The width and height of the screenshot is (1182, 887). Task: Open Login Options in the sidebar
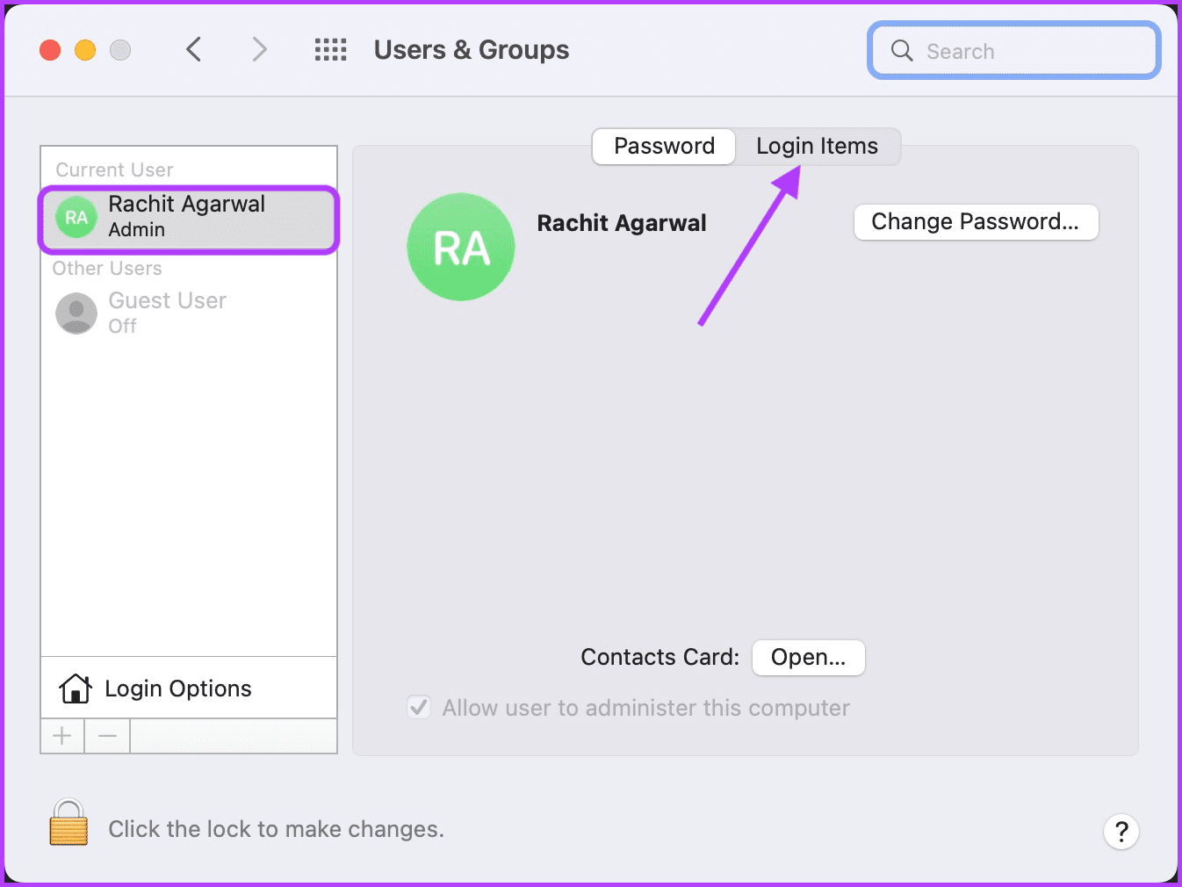point(189,689)
